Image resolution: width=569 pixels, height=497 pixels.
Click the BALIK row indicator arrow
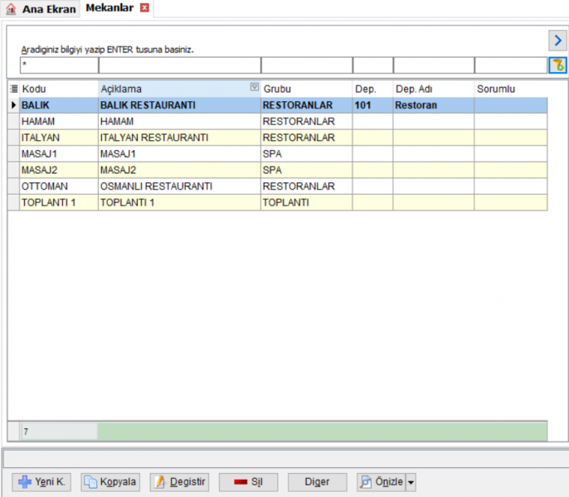14,105
